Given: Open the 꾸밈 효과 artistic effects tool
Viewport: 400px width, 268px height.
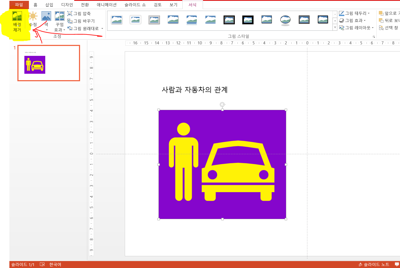Looking at the screenshot, I should pyautogui.click(x=59, y=21).
